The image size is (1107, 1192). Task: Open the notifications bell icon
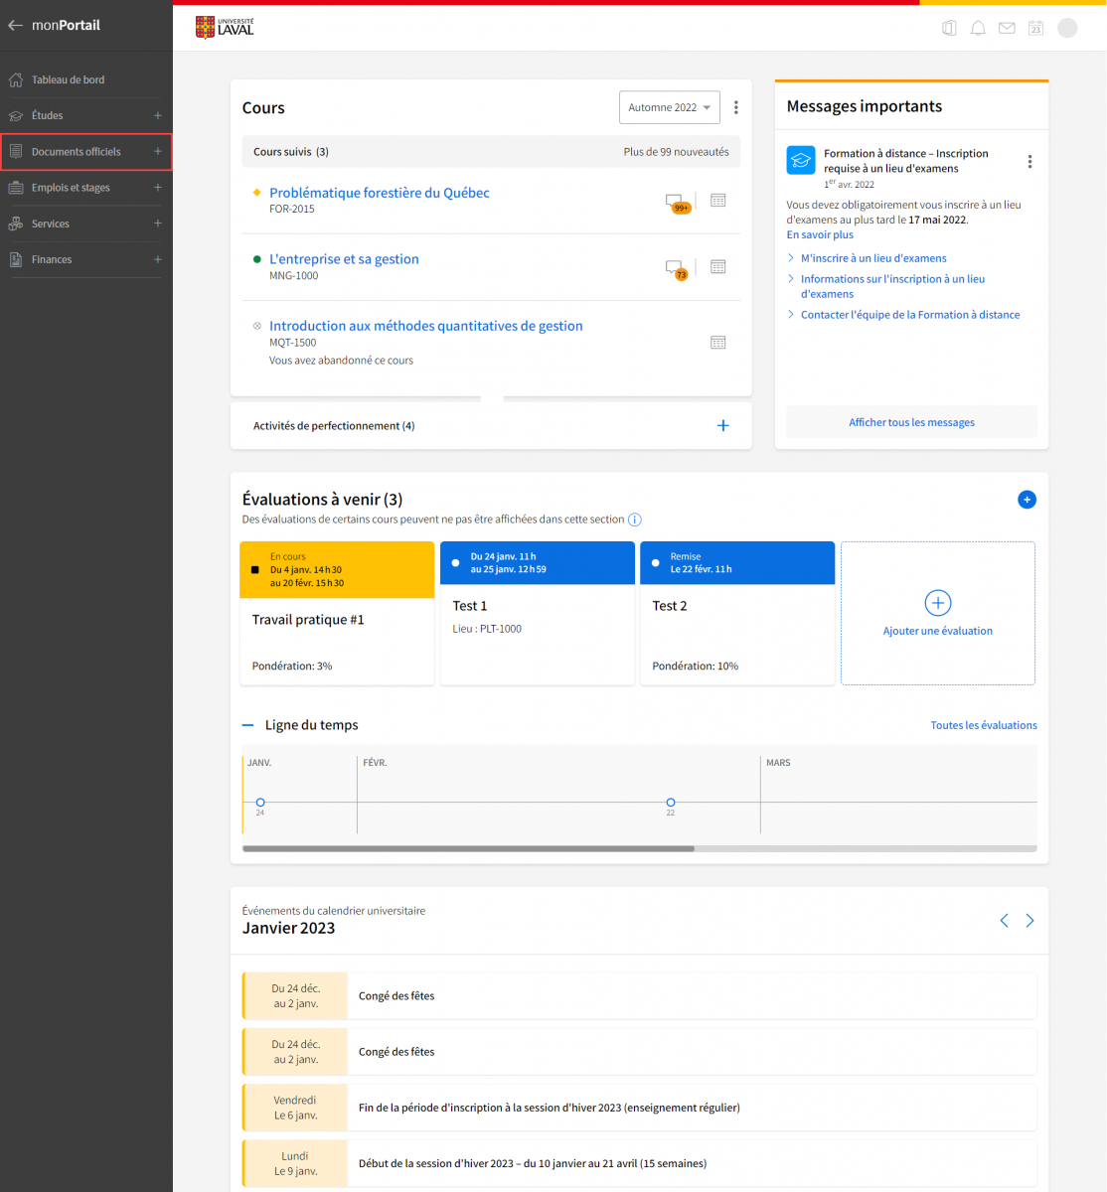978,28
